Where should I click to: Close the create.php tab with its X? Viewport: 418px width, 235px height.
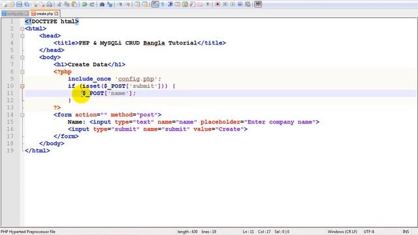point(56,14)
